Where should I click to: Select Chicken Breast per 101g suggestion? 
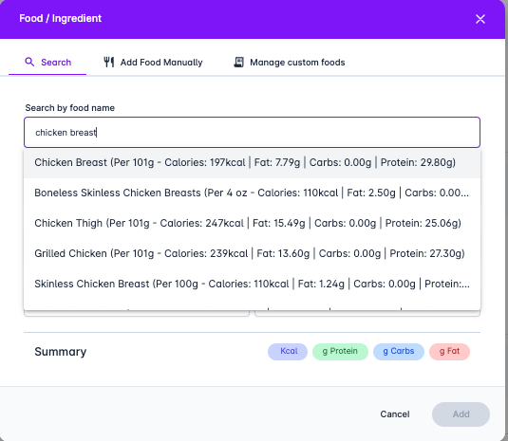click(252, 162)
